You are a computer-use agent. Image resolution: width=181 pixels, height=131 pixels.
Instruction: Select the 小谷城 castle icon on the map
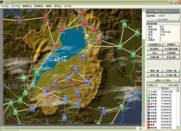click(84, 24)
